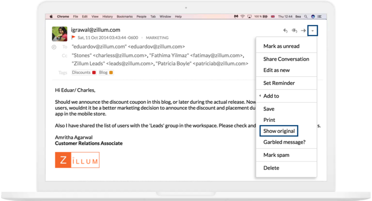This screenshot has width=372, height=201.
Task: Click the Forward arrow icon
Action: pyautogui.click(x=303, y=31)
